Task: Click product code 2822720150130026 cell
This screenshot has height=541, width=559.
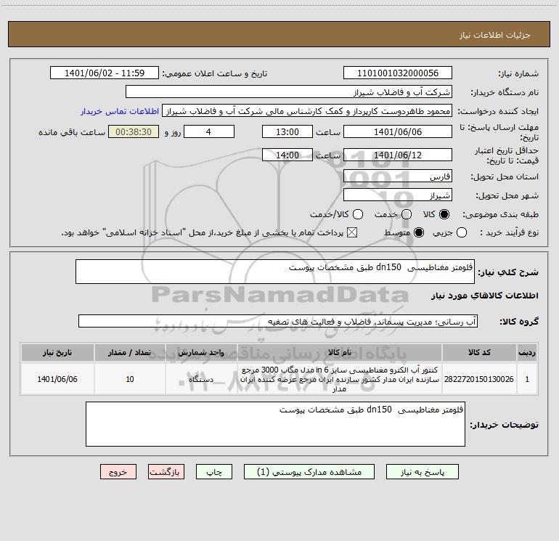Action: point(479,379)
